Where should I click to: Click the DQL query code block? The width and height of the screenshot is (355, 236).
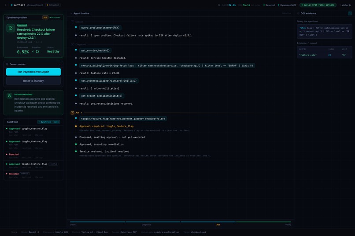(x=325, y=31)
